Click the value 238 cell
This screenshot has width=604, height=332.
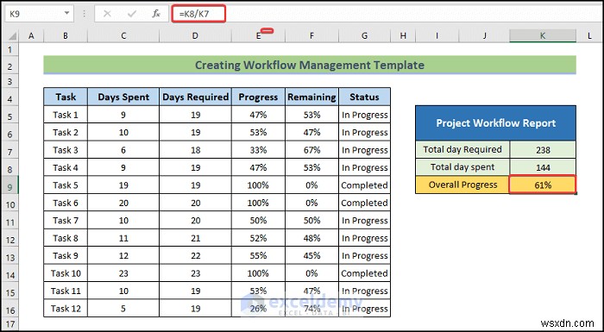coord(543,149)
